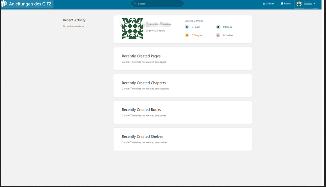Open the 0 Books link
326x187 pixels.
click(227, 27)
